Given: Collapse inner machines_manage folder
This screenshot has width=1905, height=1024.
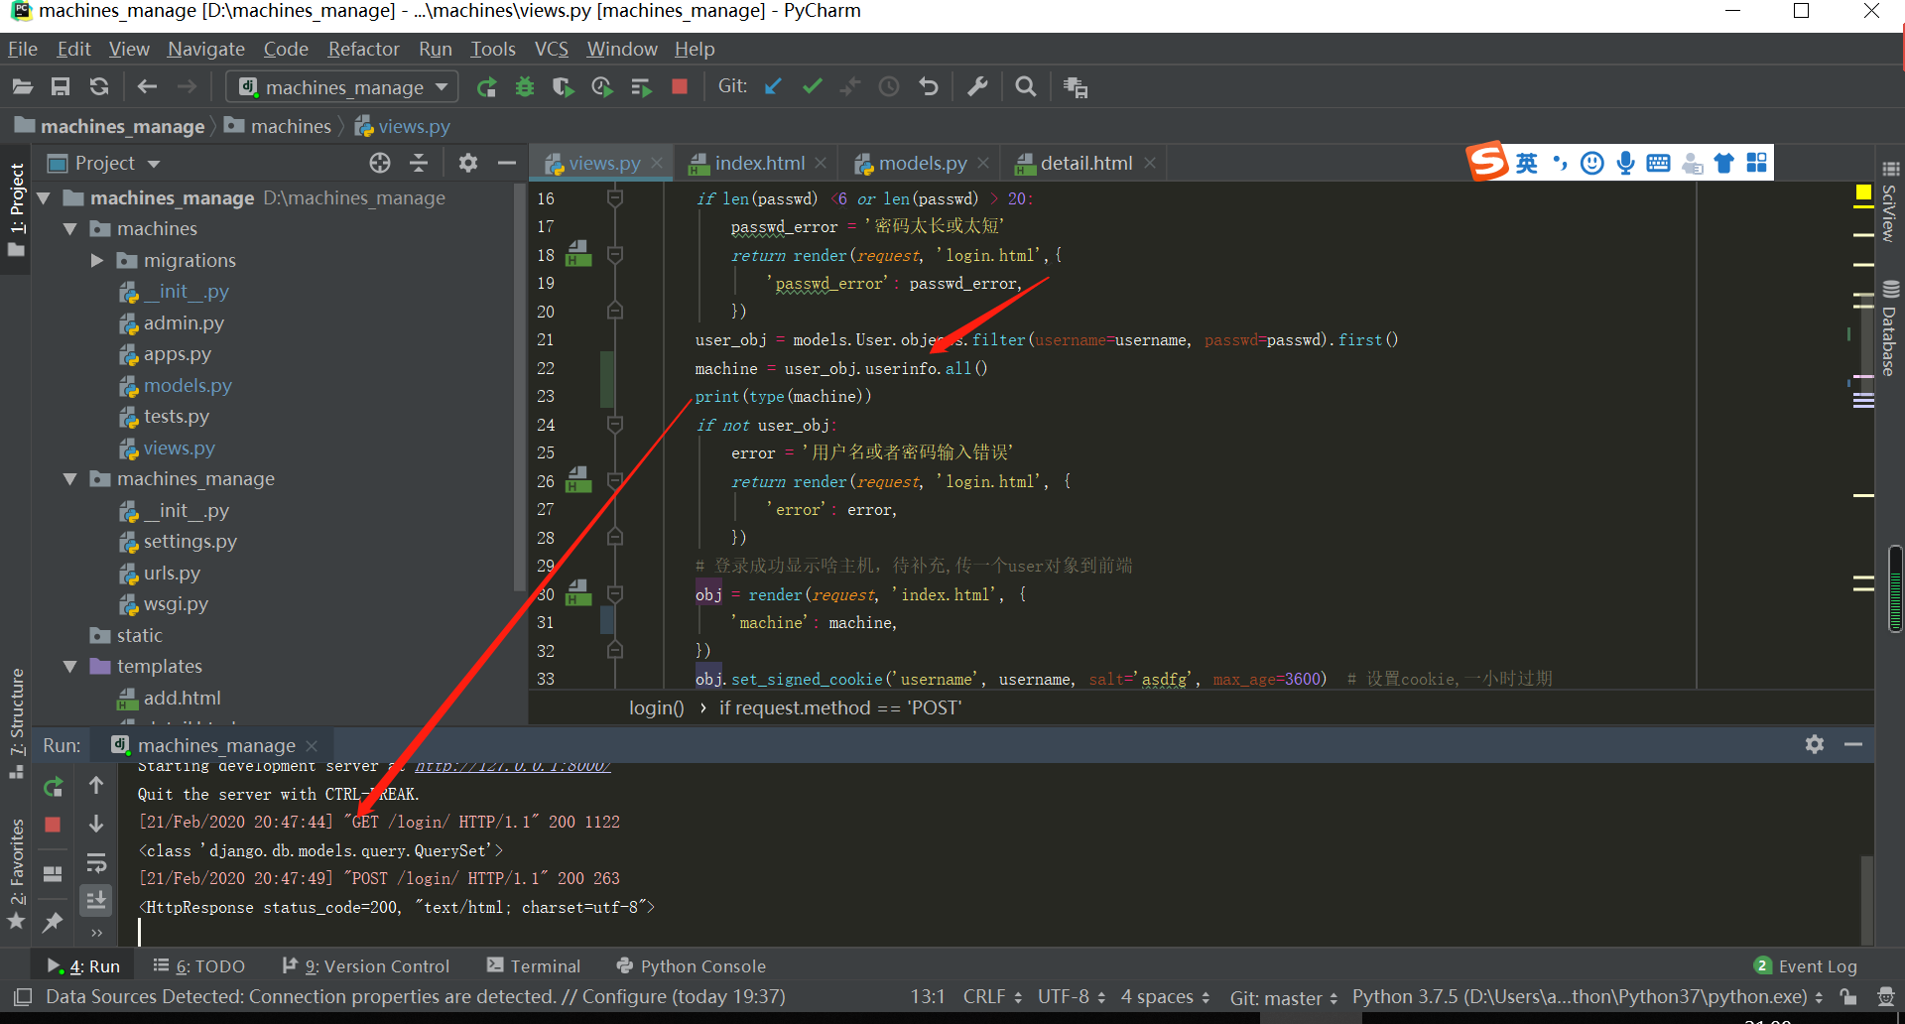Looking at the screenshot, I should [70, 479].
